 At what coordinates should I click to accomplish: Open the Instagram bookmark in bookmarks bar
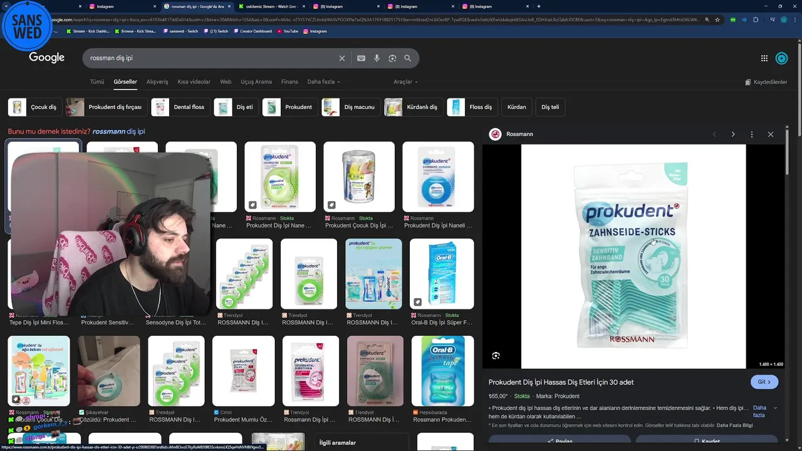[315, 31]
